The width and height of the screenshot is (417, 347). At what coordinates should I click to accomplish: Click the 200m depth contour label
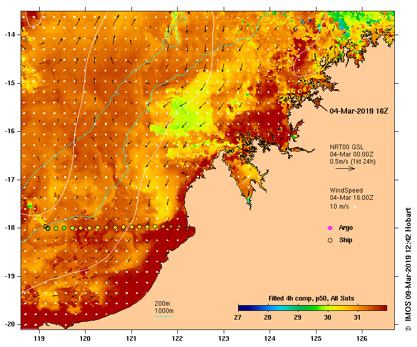(x=162, y=304)
